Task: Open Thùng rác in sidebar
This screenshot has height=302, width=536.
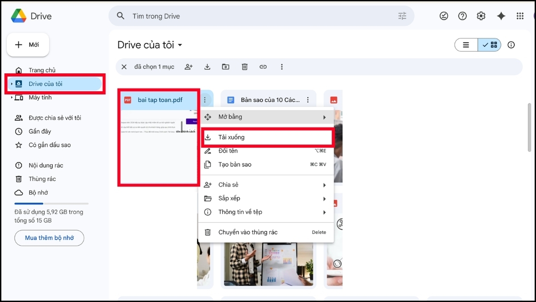Action: pos(42,179)
